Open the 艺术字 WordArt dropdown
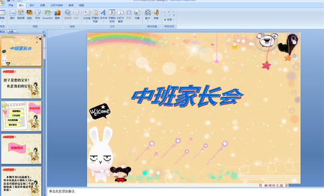 (x=104, y=15)
